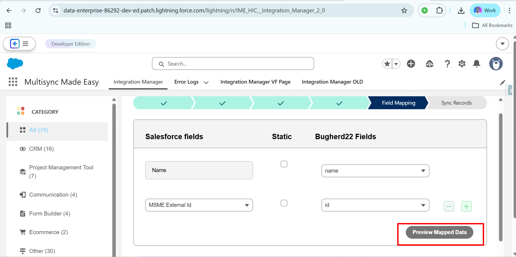
Task: Open Integration Manager OLD tab
Action: coord(332,82)
